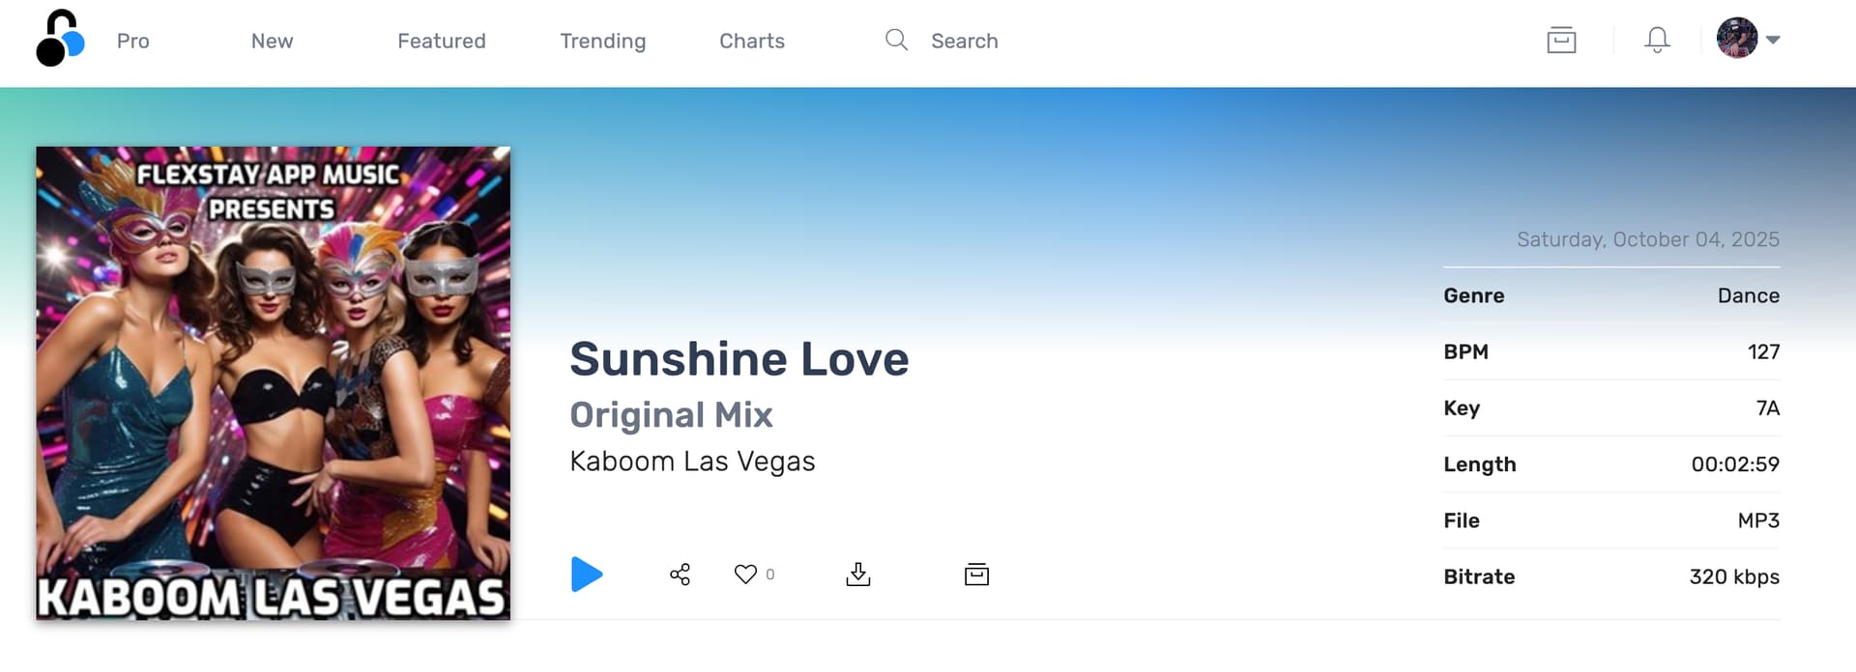Click the Sunshine Love track title

739,359
